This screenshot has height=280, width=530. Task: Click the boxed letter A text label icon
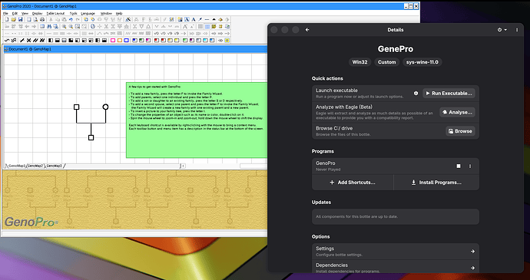(187, 20)
